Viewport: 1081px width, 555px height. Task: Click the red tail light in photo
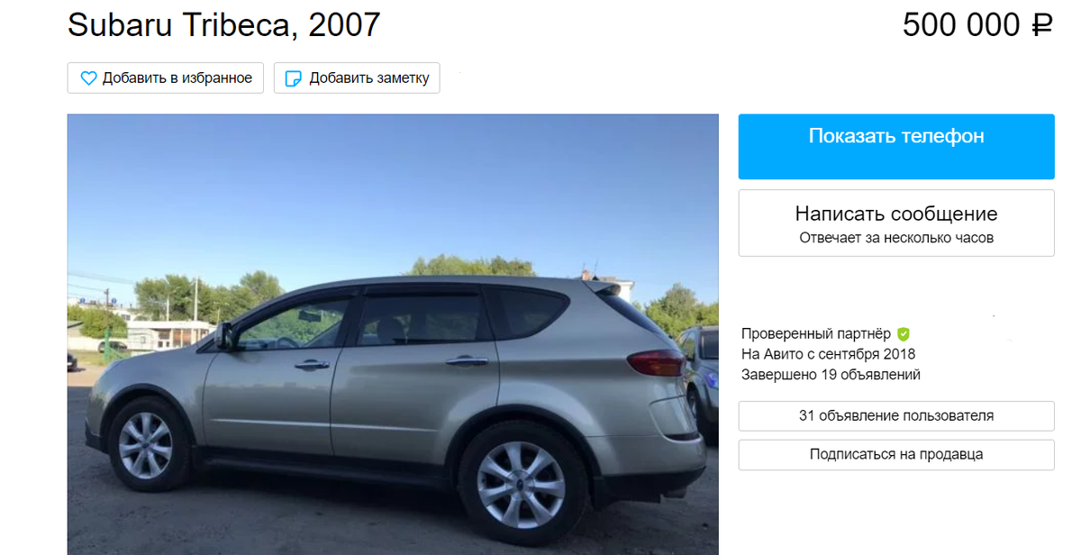pos(655,363)
